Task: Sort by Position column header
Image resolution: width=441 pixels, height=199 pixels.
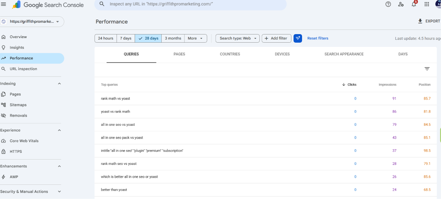Action: tap(424, 85)
